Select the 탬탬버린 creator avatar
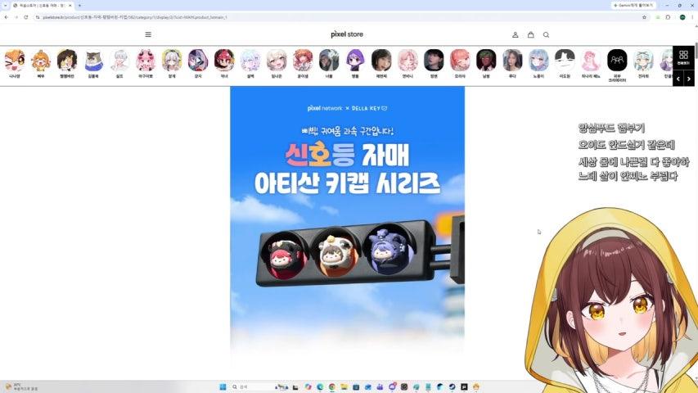The width and height of the screenshot is (698, 393). (x=67, y=60)
